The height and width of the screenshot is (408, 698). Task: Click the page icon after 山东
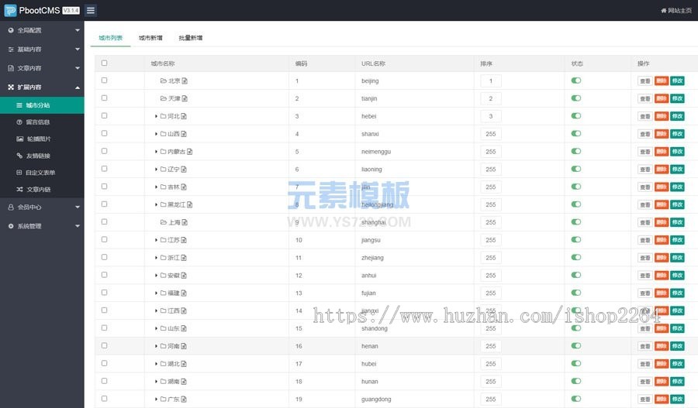184,328
